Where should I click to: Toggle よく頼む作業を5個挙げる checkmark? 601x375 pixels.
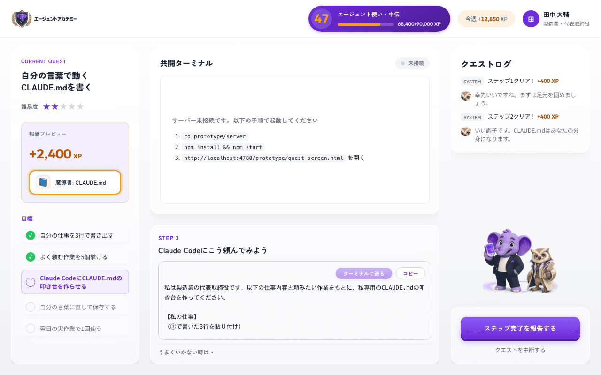31,257
